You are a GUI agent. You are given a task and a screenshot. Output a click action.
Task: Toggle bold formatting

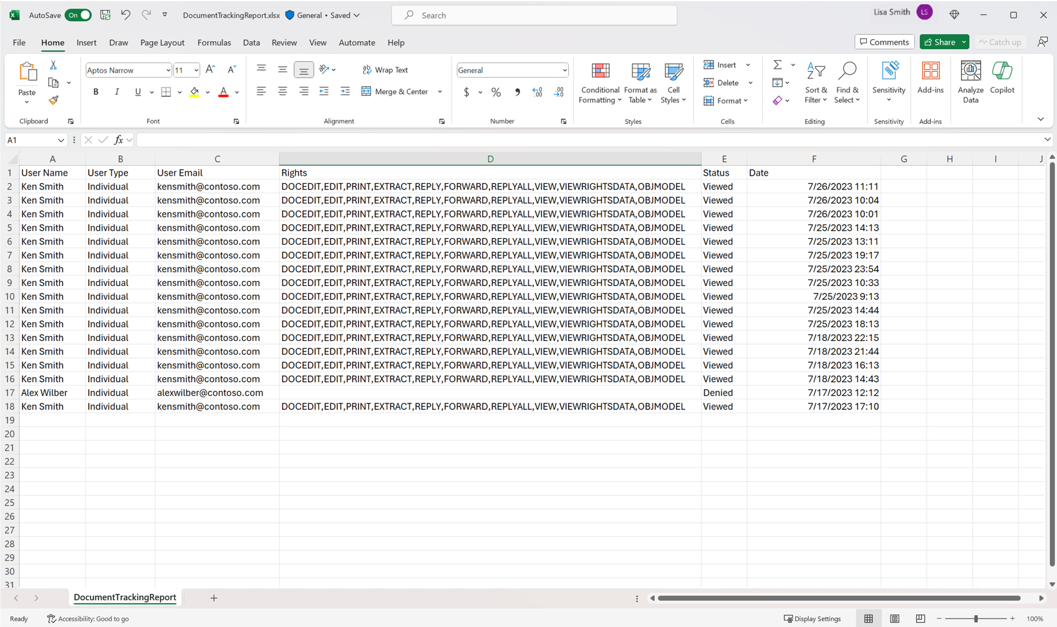coord(96,92)
